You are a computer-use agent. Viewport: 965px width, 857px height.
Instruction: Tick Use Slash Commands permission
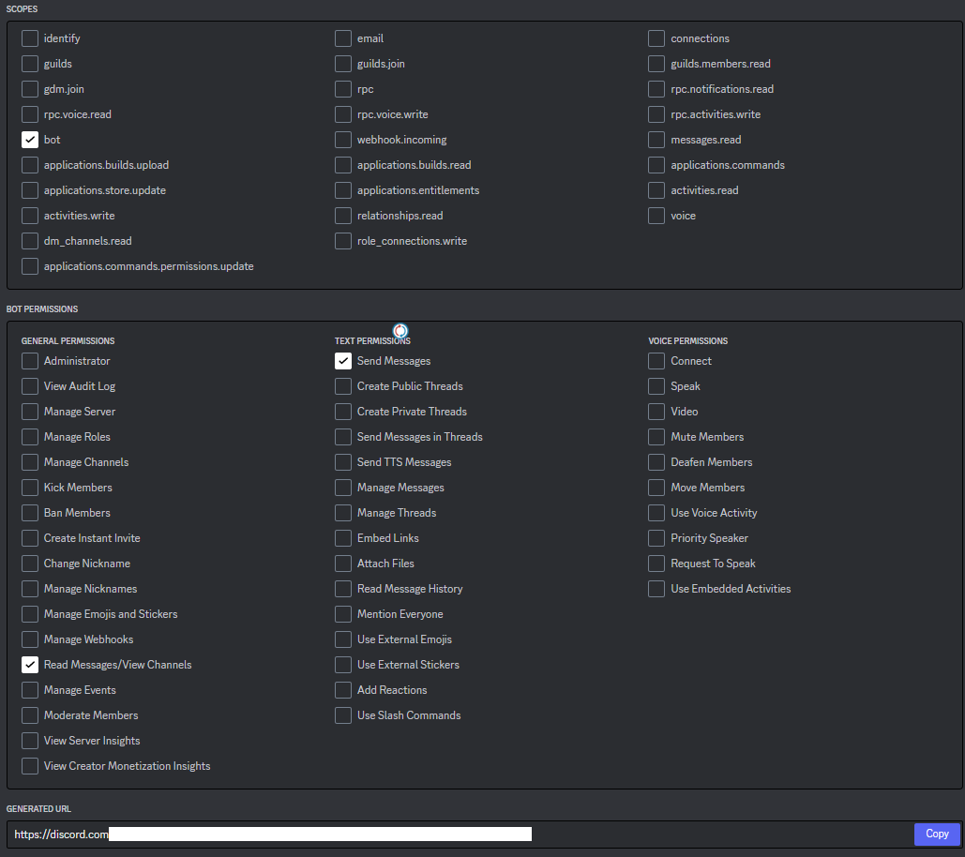click(343, 714)
